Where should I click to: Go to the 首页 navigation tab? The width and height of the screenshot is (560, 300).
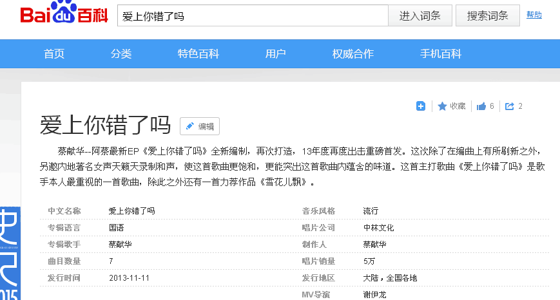click(x=54, y=54)
